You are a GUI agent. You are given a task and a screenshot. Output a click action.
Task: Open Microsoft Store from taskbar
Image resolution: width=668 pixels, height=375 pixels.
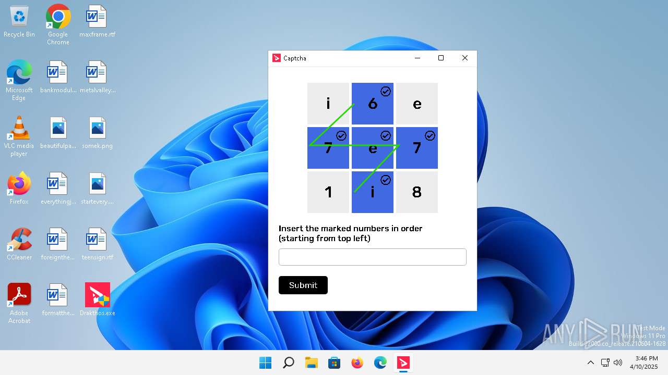[x=335, y=362]
